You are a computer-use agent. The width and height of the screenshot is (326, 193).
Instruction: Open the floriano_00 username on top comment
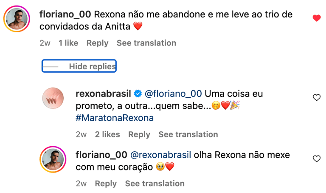pyautogui.click(x=65, y=14)
